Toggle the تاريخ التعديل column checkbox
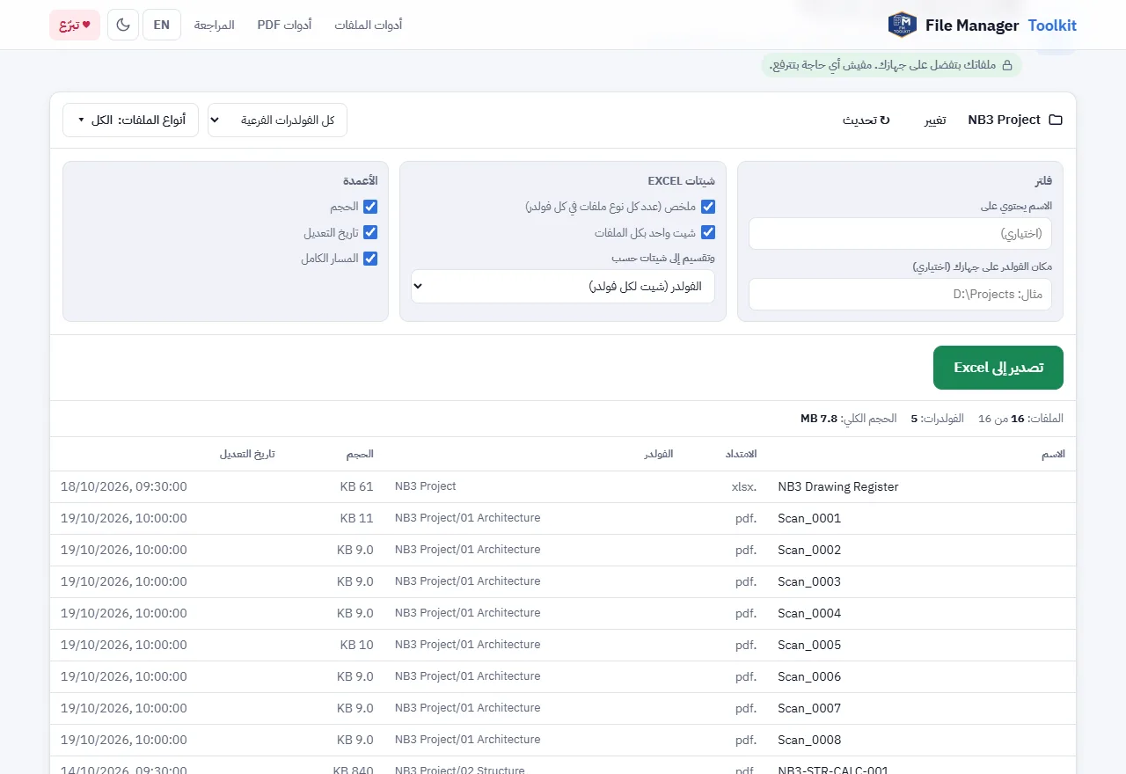Viewport: 1126px width, 774px height. point(370,233)
